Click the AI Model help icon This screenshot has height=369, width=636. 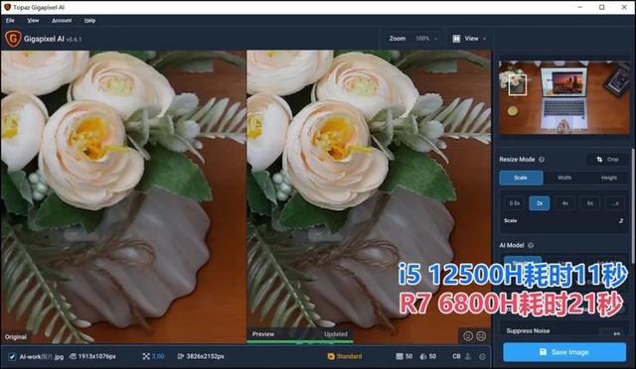(x=531, y=245)
